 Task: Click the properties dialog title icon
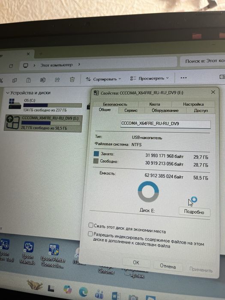tap(96, 93)
